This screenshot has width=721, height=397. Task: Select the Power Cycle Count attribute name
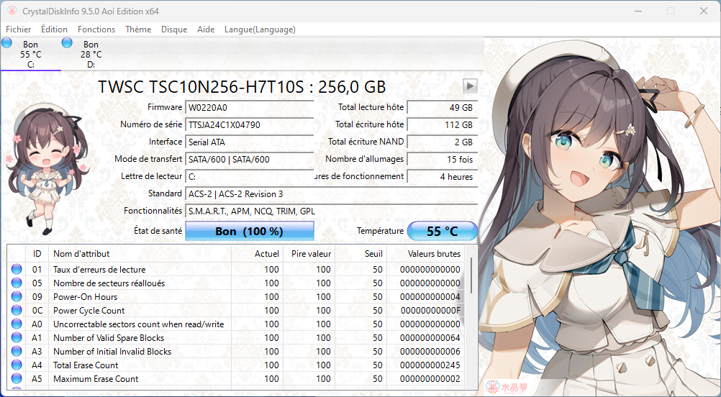pos(89,311)
